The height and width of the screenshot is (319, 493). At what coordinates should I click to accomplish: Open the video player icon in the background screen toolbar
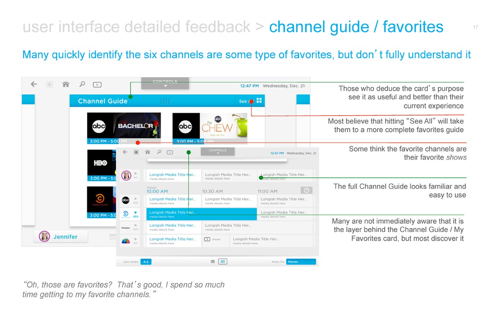point(97,85)
